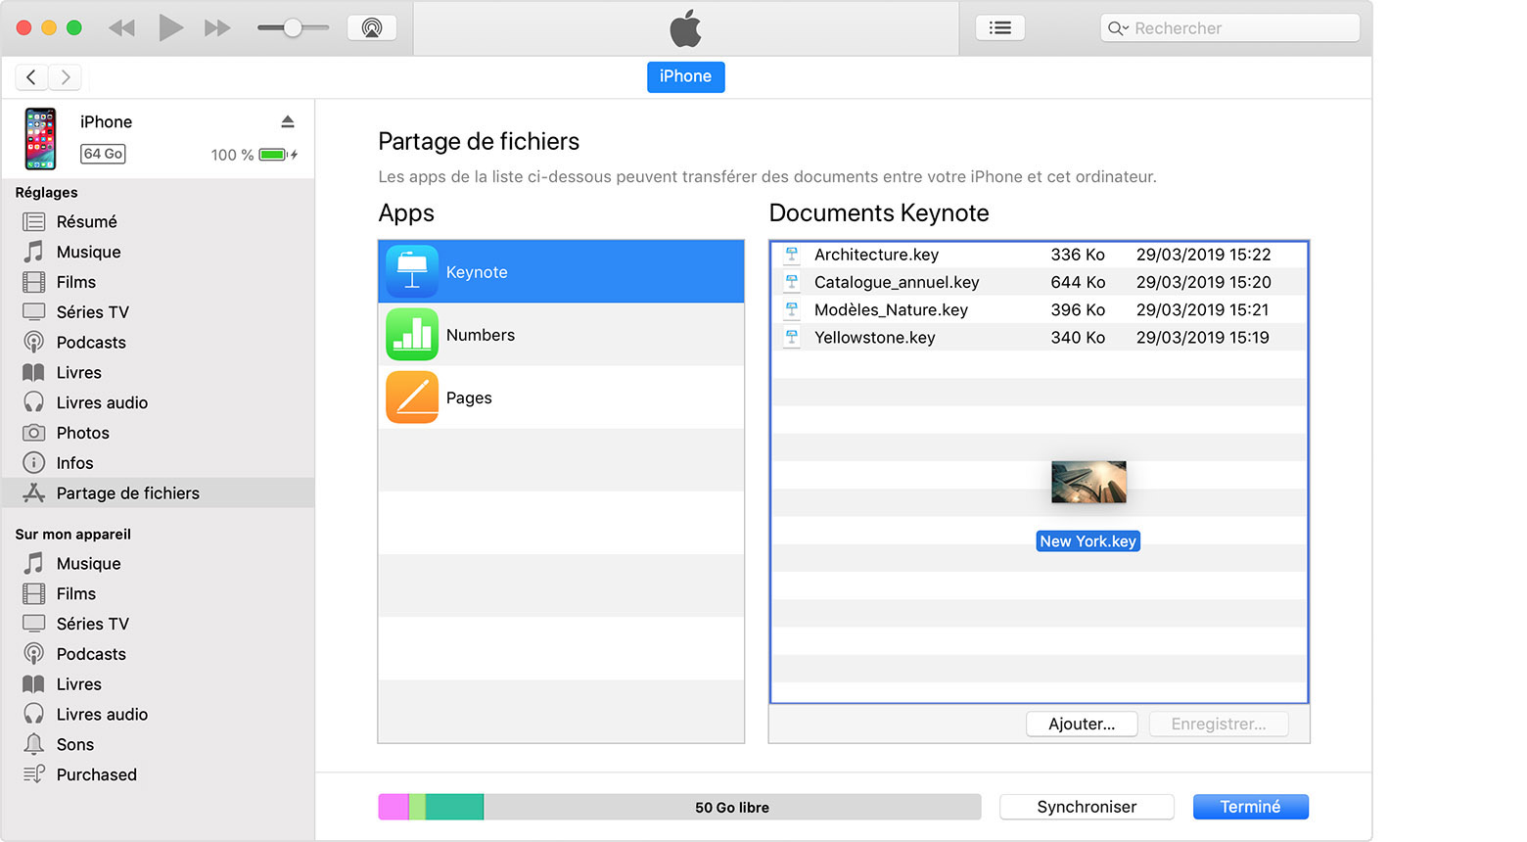Select the Keynote app icon
This screenshot has height=842, width=1527.
point(412,271)
